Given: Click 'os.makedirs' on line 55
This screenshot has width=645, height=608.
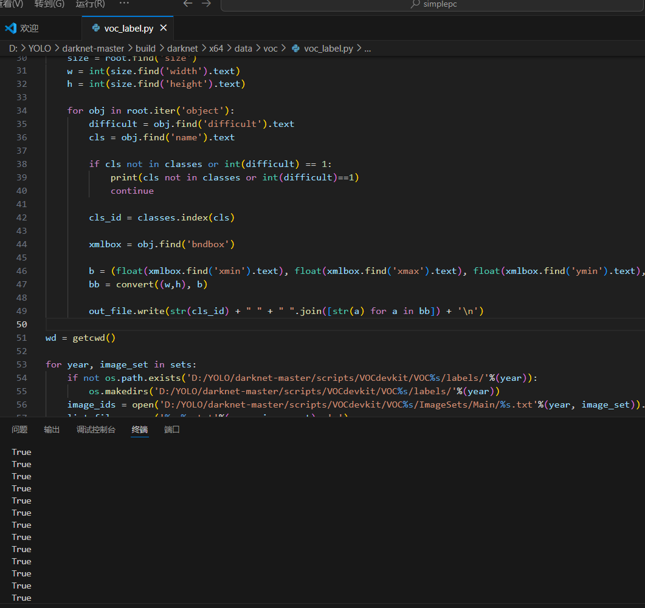Looking at the screenshot, I should pos(119,391).
